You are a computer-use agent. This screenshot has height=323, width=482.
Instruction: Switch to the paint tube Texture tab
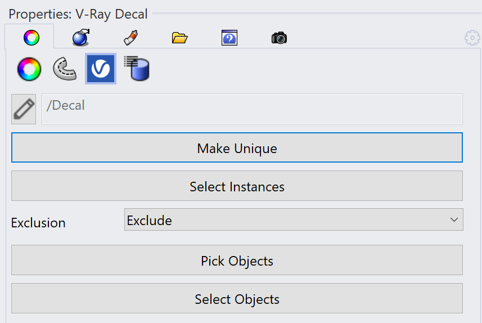tap(130, 38)
